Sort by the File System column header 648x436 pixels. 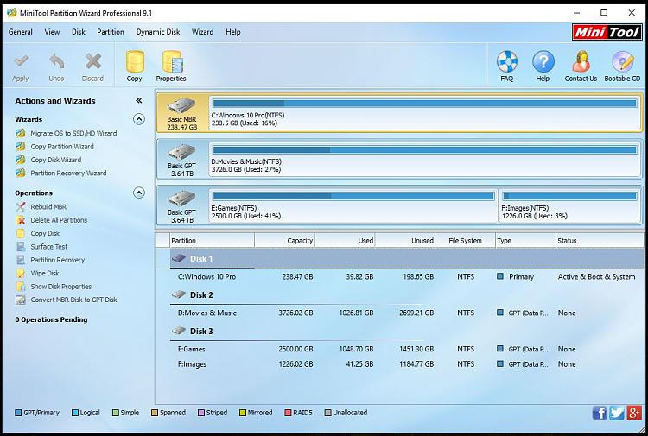[x=466, y=241]
